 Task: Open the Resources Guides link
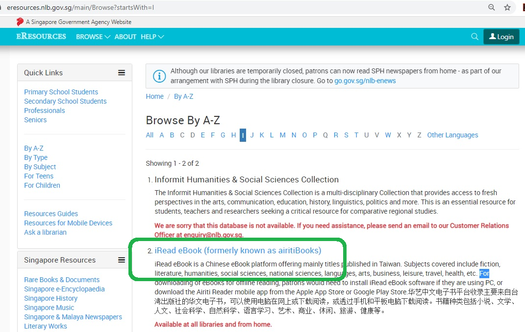51,214
